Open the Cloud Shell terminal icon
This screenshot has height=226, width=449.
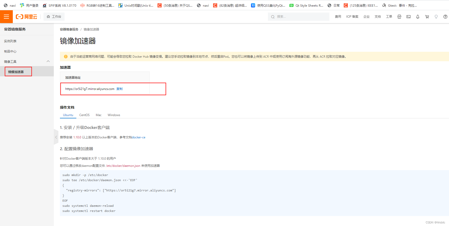(x=409, y=17)
